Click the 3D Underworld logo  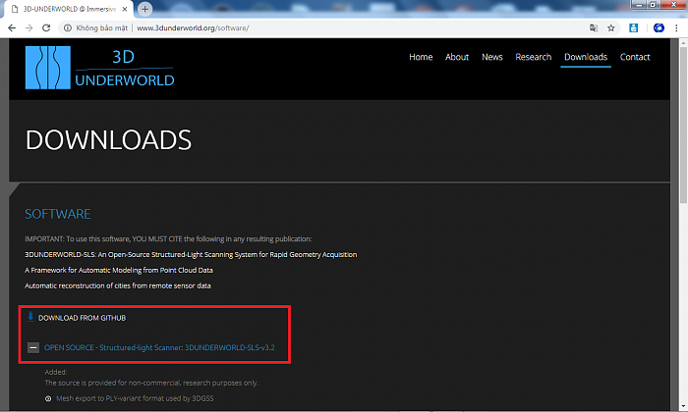[x=99, y=68]
